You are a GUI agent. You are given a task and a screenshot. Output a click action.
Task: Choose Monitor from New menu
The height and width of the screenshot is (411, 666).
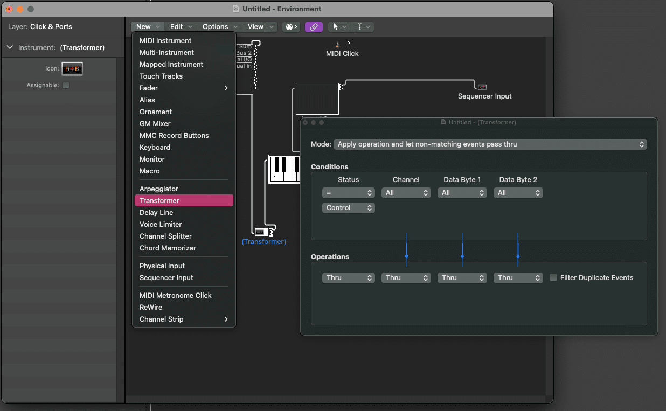184,159
